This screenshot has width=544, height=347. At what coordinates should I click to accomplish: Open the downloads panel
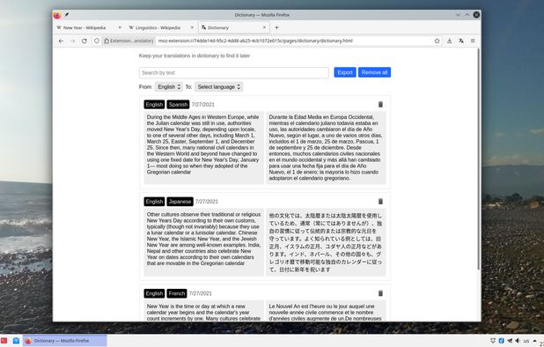tap(449, 41)
